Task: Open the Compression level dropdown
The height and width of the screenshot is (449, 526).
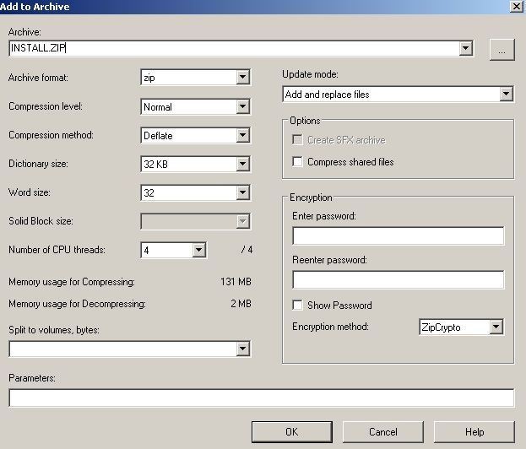Action: point(243,107)
